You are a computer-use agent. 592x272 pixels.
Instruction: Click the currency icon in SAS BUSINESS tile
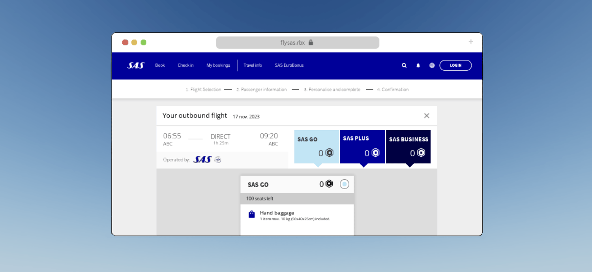(x=422, y=152)
